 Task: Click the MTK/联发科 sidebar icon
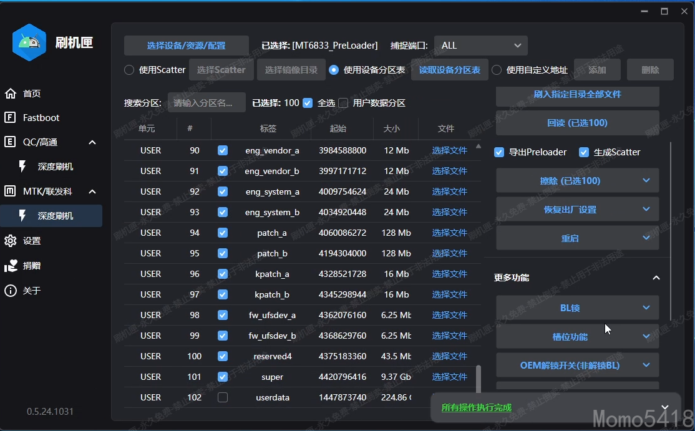click(x=11, y=191)
